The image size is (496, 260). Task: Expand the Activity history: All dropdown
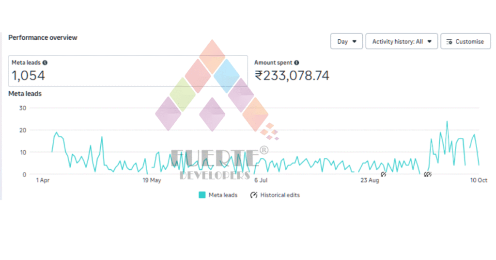tap(402, 42)
